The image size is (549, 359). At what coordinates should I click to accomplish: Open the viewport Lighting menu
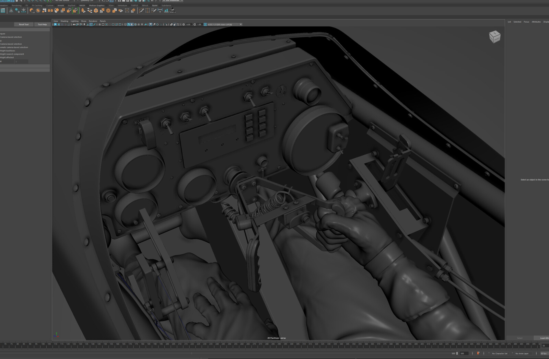click(74, 21)
